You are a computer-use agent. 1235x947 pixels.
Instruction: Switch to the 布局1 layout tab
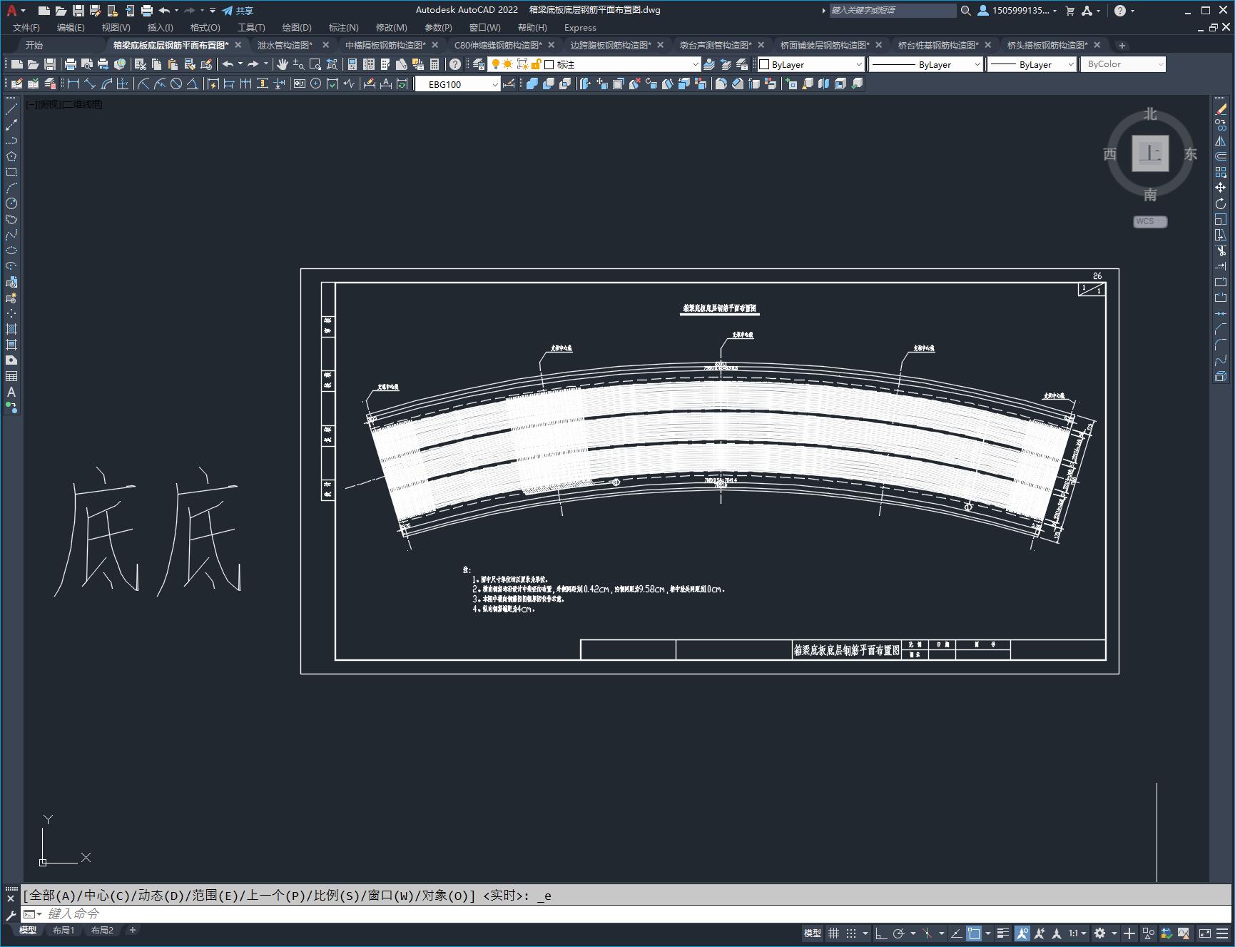[x=63, y=930]
